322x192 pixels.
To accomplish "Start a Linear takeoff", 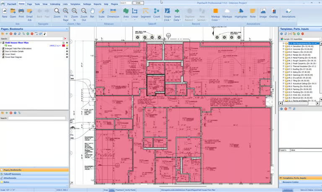I will (135, 13).
